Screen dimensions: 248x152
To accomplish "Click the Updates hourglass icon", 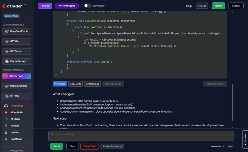I will pos(6,132).
